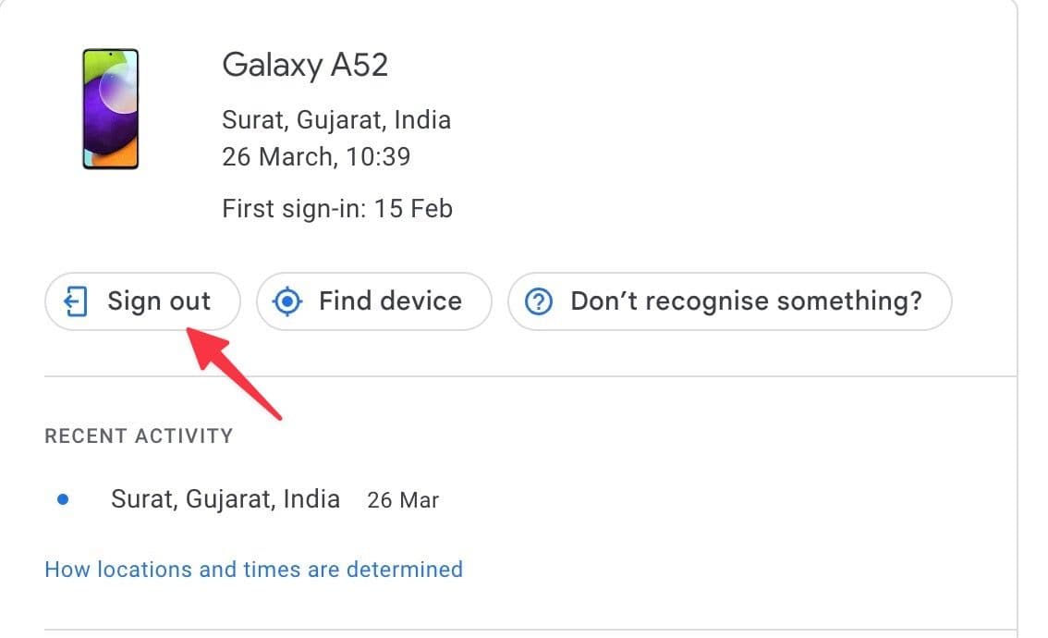
Task: Click the Surat Gujarat activity entry
Action: tap(225, 498)
